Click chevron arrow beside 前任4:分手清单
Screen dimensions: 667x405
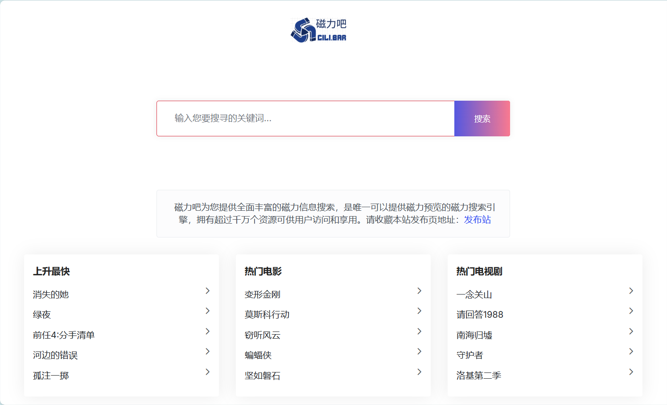coord(207,331)
